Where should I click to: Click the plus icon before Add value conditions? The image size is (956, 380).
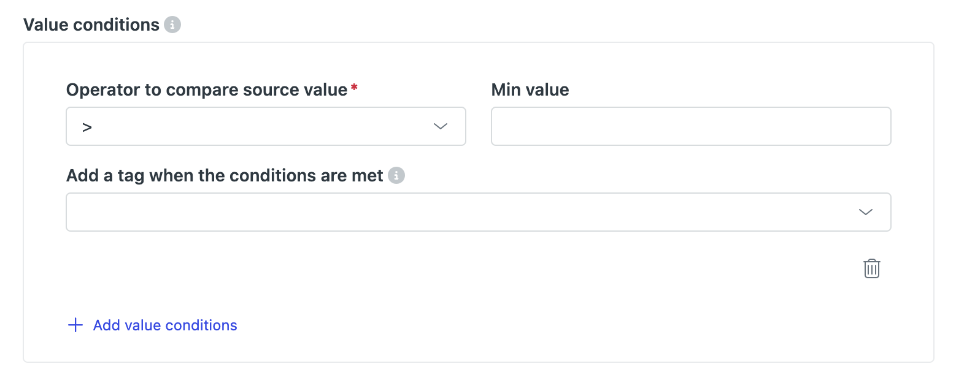(75, 325)
